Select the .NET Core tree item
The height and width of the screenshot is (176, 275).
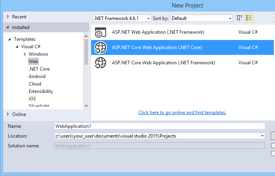(x=39, y=69)
